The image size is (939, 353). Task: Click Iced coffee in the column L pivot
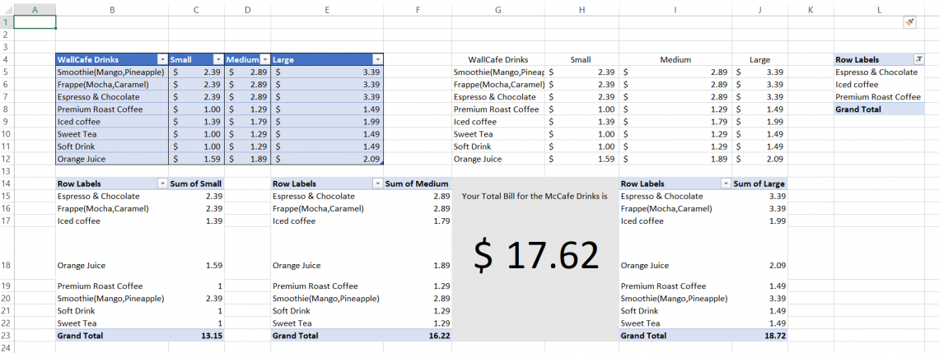coord(857,84)
